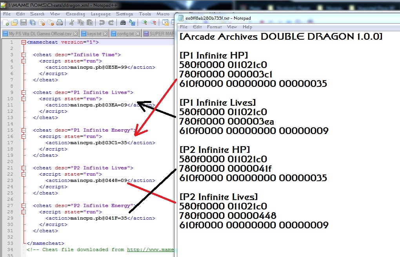
Task: Click the Undo arrow icon
Action: pos(102,23)
